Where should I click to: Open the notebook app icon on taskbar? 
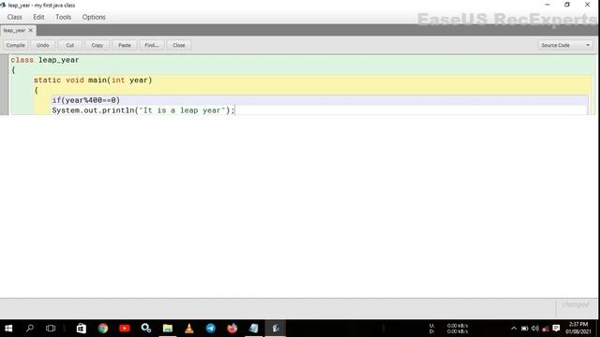254,329
